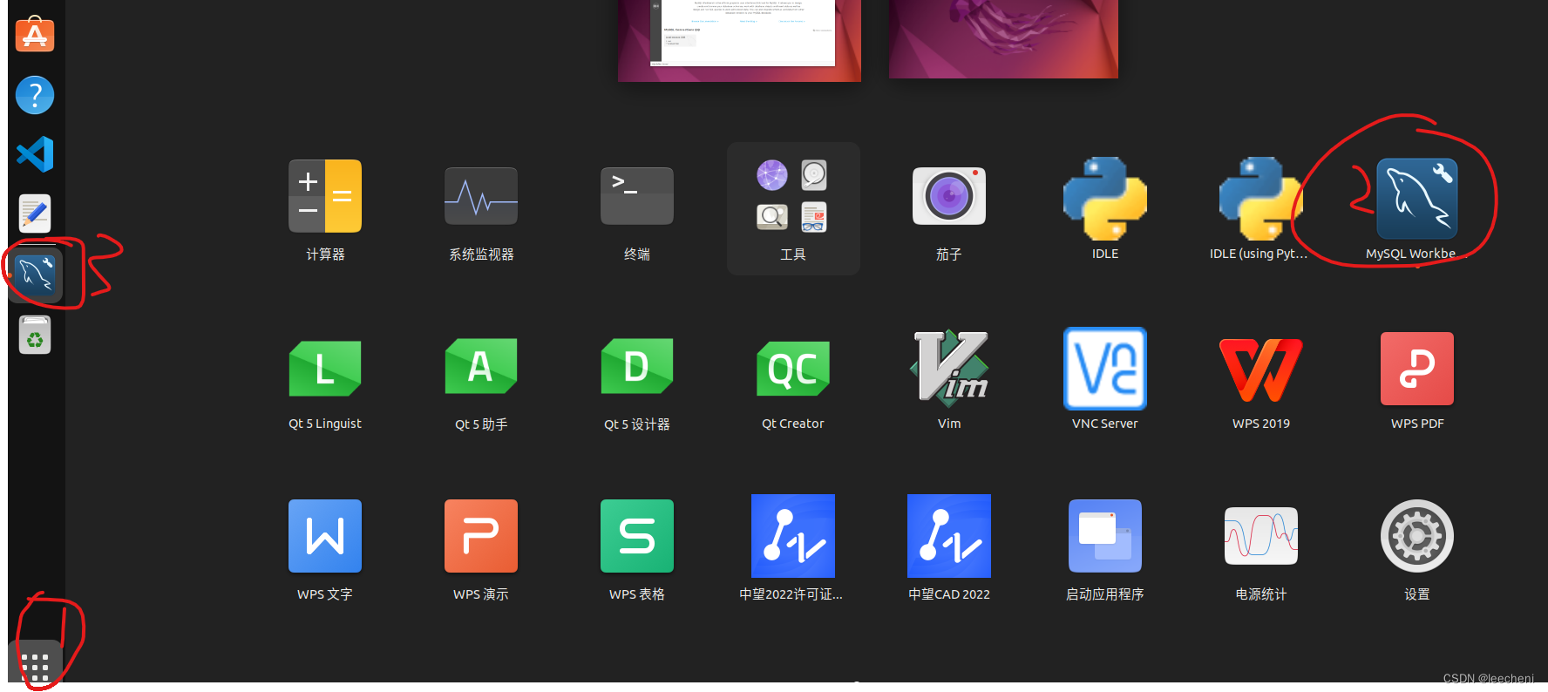Screen dimensions: 1548x692
Task: Launch 电源统计 power statistics
Action: 1261,536
